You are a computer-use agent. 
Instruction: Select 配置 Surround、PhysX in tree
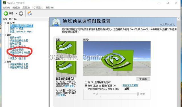coord(21,32)
